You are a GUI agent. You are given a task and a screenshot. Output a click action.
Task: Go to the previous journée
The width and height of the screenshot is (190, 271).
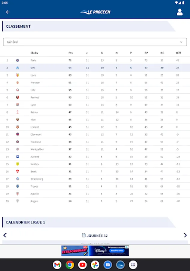click(x=5, y=235)
